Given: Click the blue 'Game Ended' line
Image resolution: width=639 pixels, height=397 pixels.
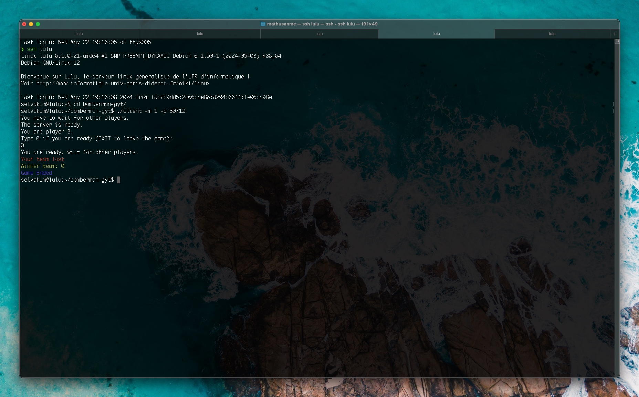Looking at the screenshot, I should coord(36,173).
